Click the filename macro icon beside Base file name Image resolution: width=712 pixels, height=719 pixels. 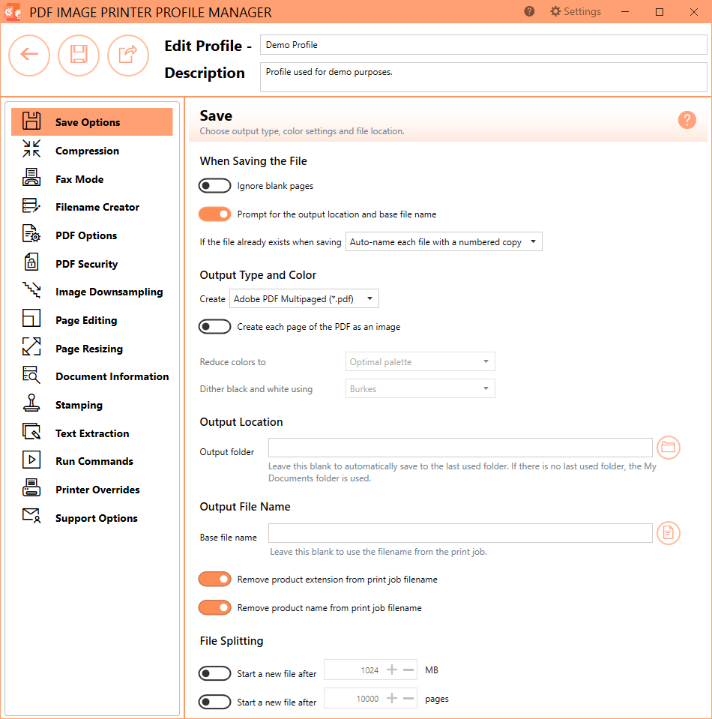click(x=668, y=532)
